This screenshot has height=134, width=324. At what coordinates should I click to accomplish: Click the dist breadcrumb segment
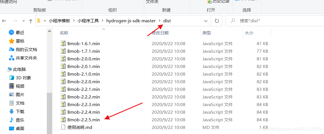click(167, 21)
